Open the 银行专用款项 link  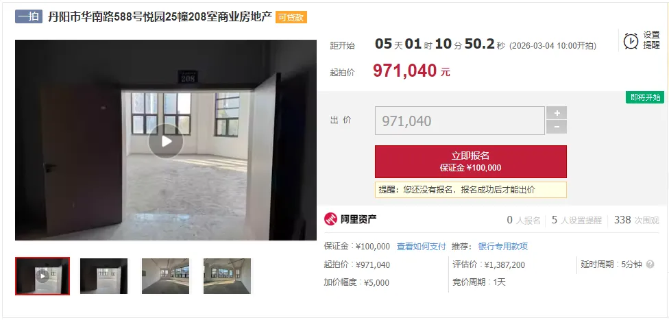pyautogui.click(x=503, y=247)
